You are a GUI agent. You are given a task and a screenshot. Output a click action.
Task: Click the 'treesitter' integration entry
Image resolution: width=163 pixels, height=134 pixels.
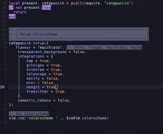[x=37, y=92]
